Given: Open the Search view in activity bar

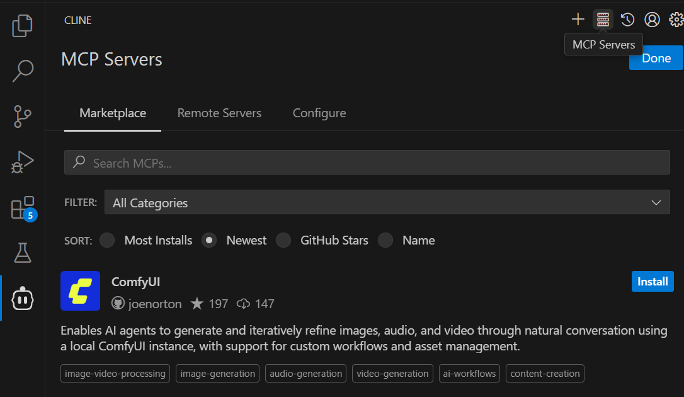Looking at the screenshot, I should click(22, 71).
